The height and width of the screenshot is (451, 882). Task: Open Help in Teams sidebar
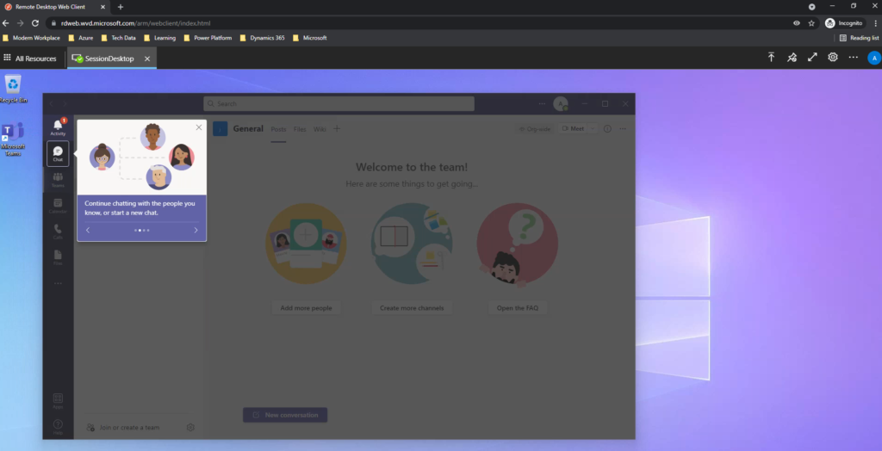(58, 427)
